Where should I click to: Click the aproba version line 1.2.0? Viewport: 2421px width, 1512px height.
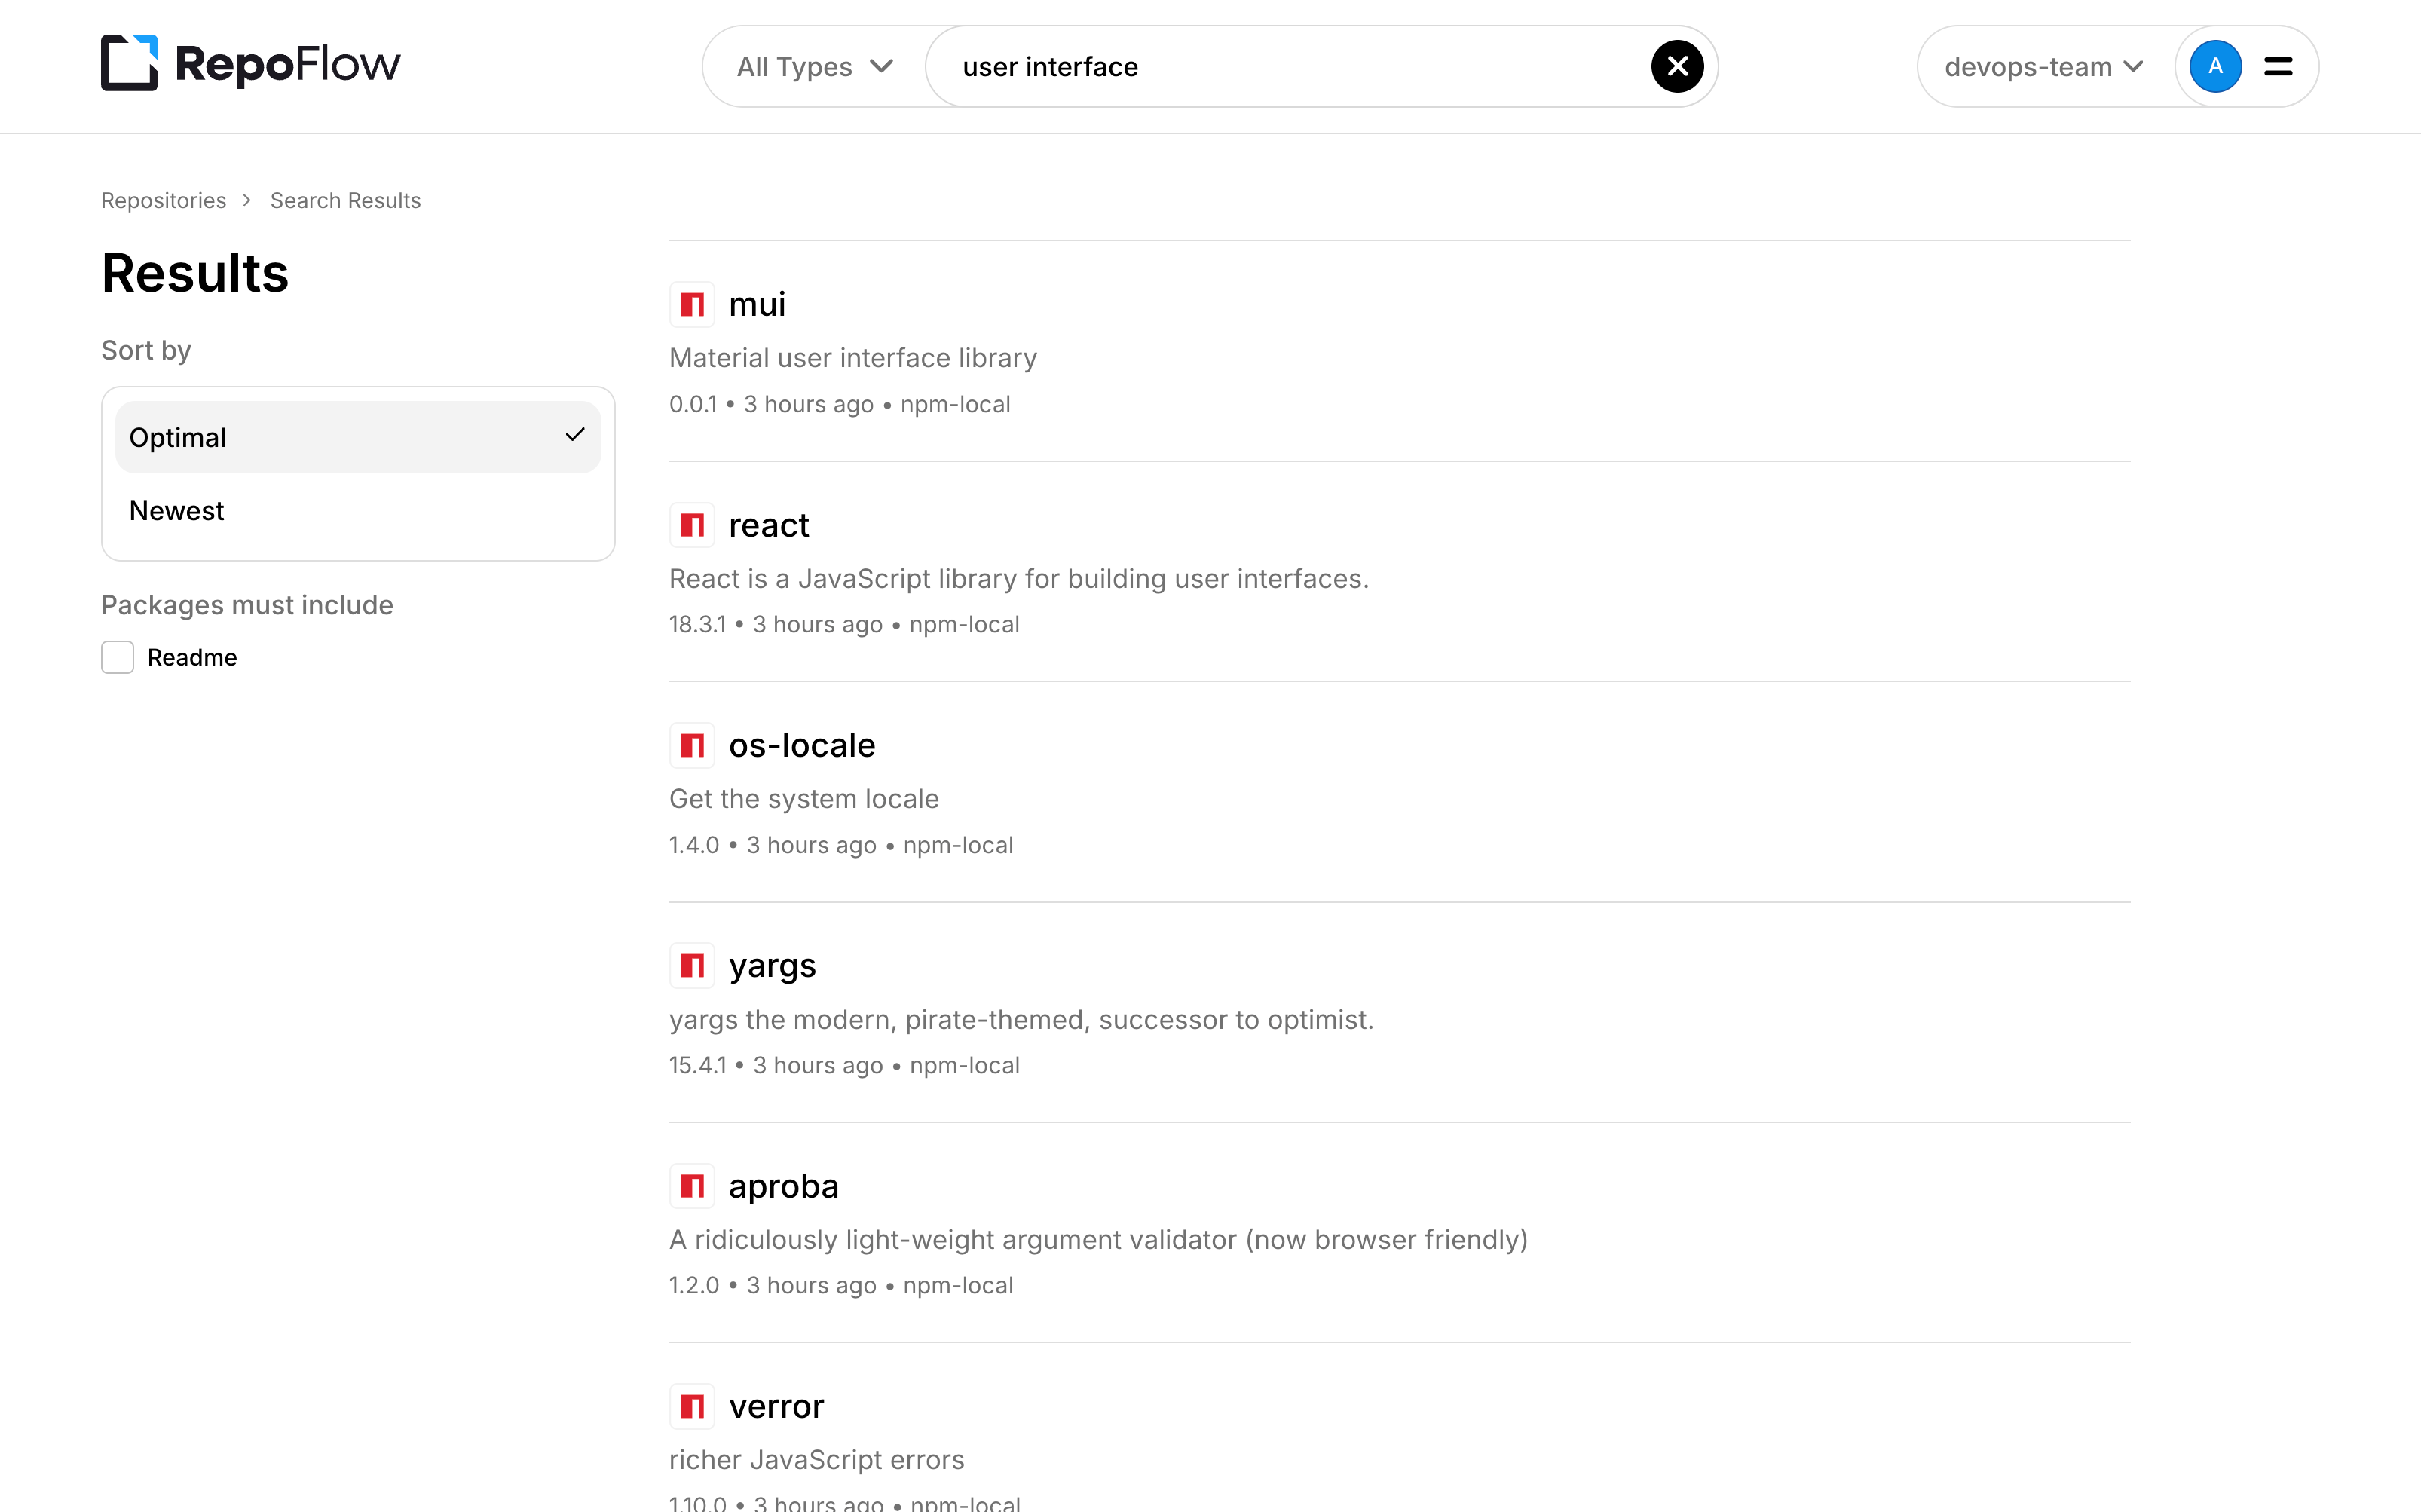(x=841, y=1286)
